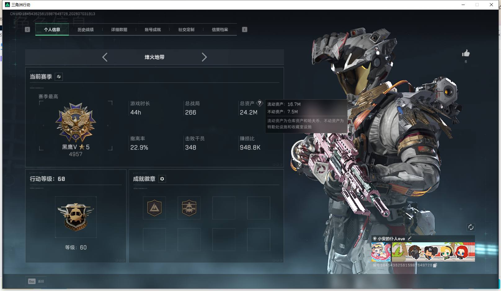Click the 撤离率 22.9% value
This screenshot has width=501, height=291.
click(x=139, y=148)
